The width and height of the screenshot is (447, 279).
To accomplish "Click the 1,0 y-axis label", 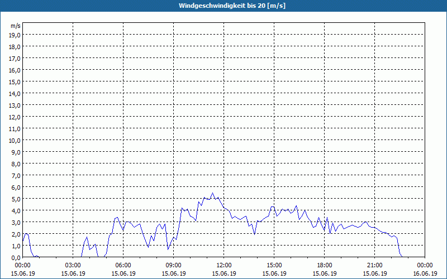I will [16, 246].
